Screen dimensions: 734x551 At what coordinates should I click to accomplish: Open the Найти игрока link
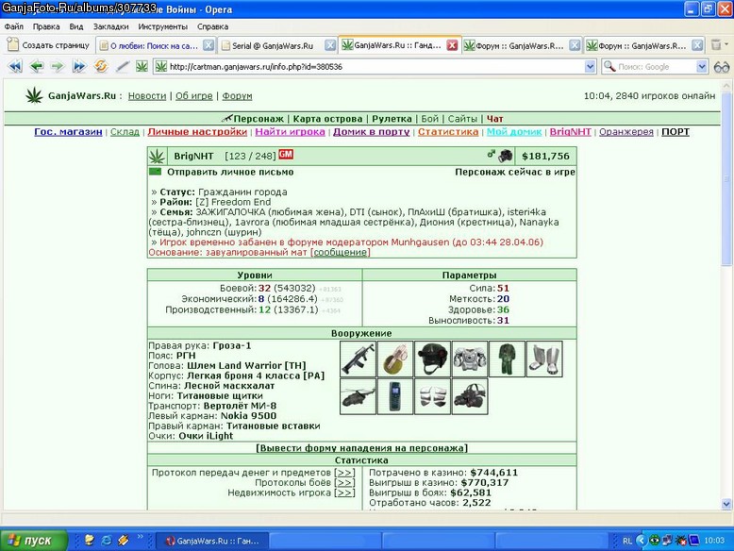(290, 132)
